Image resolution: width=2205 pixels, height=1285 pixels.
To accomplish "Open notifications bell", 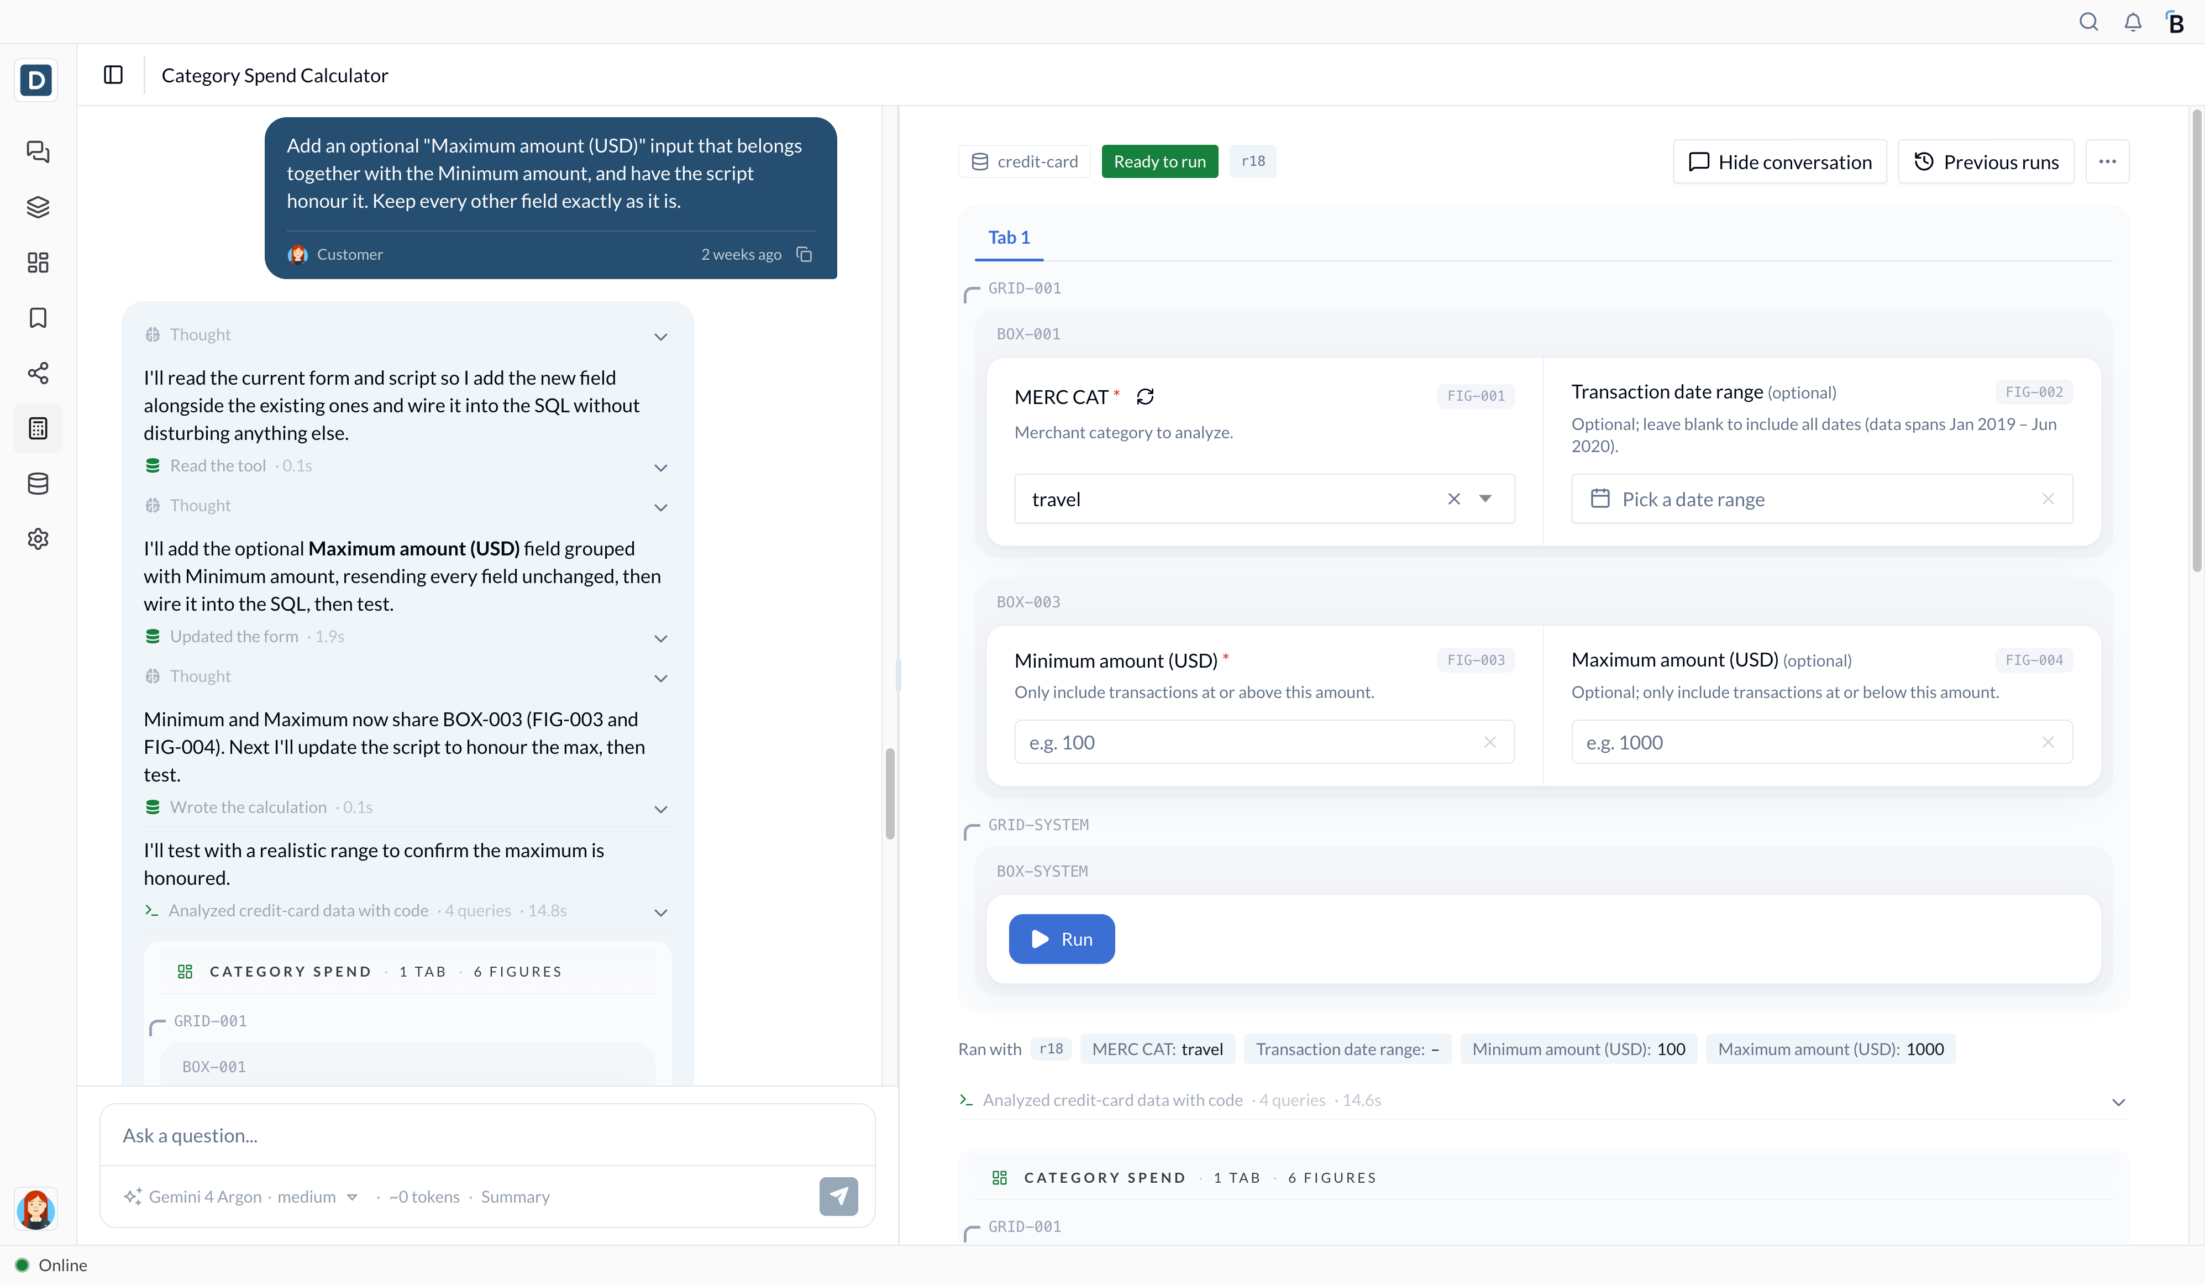I will click(2133, 22).
